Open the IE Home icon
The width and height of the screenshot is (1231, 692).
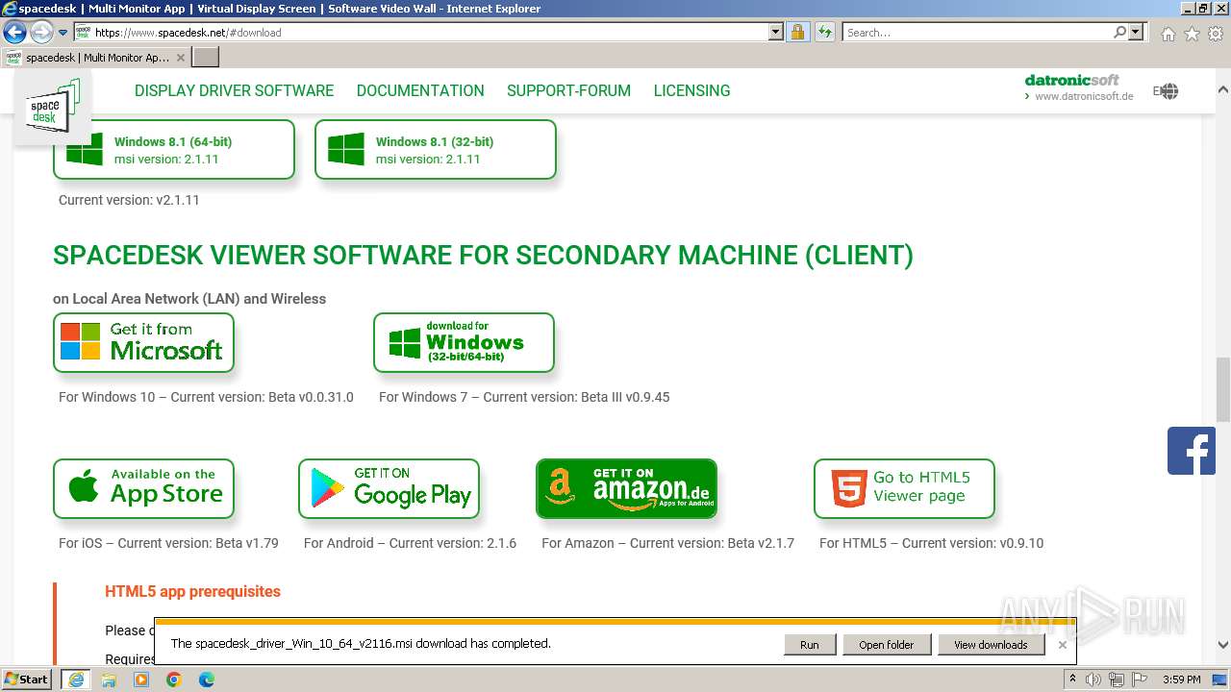[1168, 34]
